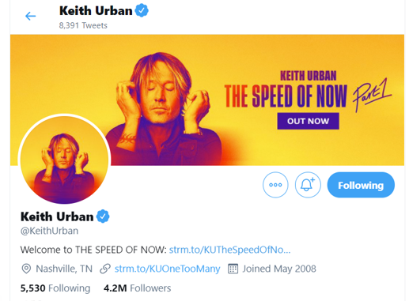
Task: Click the verified badge beside header name
Action: pos(142,10)
